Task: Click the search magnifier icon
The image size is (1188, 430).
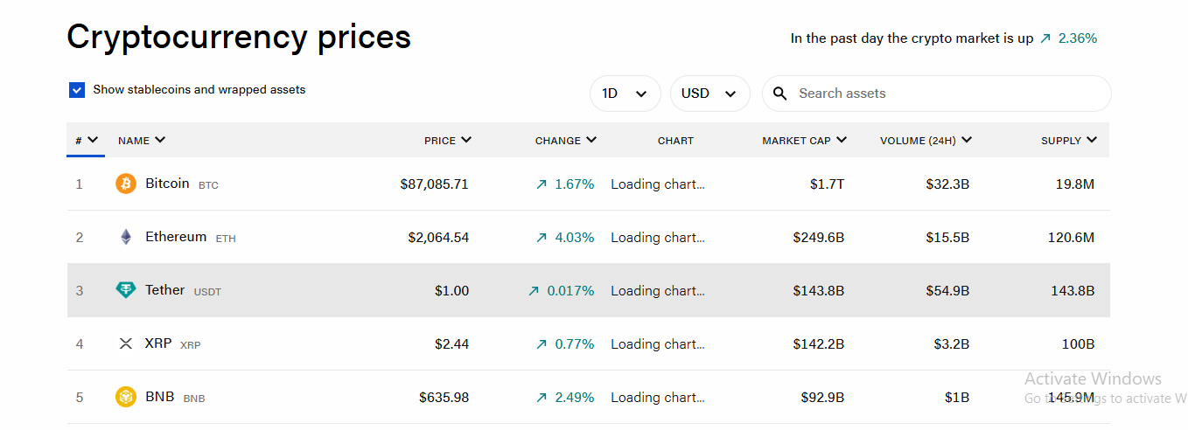Action: point(780,94)
